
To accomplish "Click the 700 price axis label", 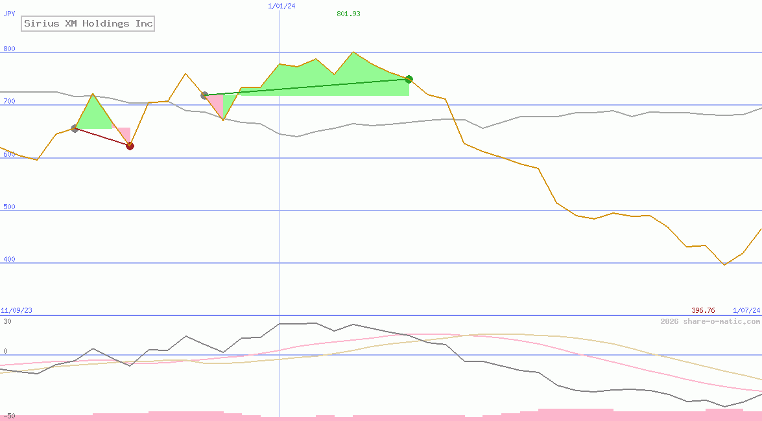I will pyautogui.click(x=9, y=101).
